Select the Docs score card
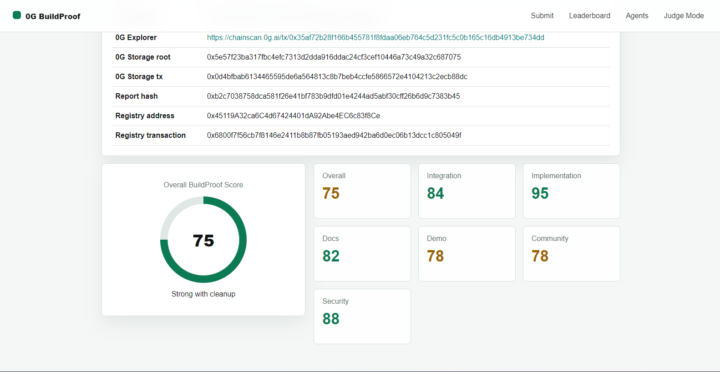The width and height of the screenshot is (720, 372). (x=362, y=254)
